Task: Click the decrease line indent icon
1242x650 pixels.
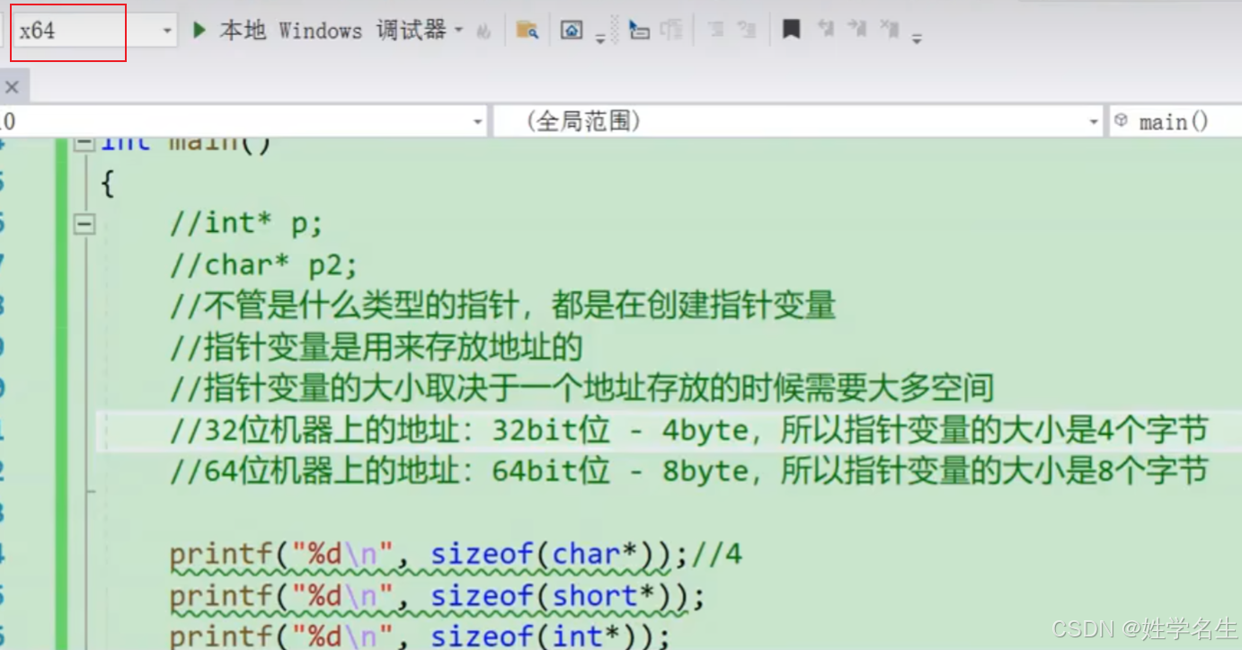Action: point(716,31)
